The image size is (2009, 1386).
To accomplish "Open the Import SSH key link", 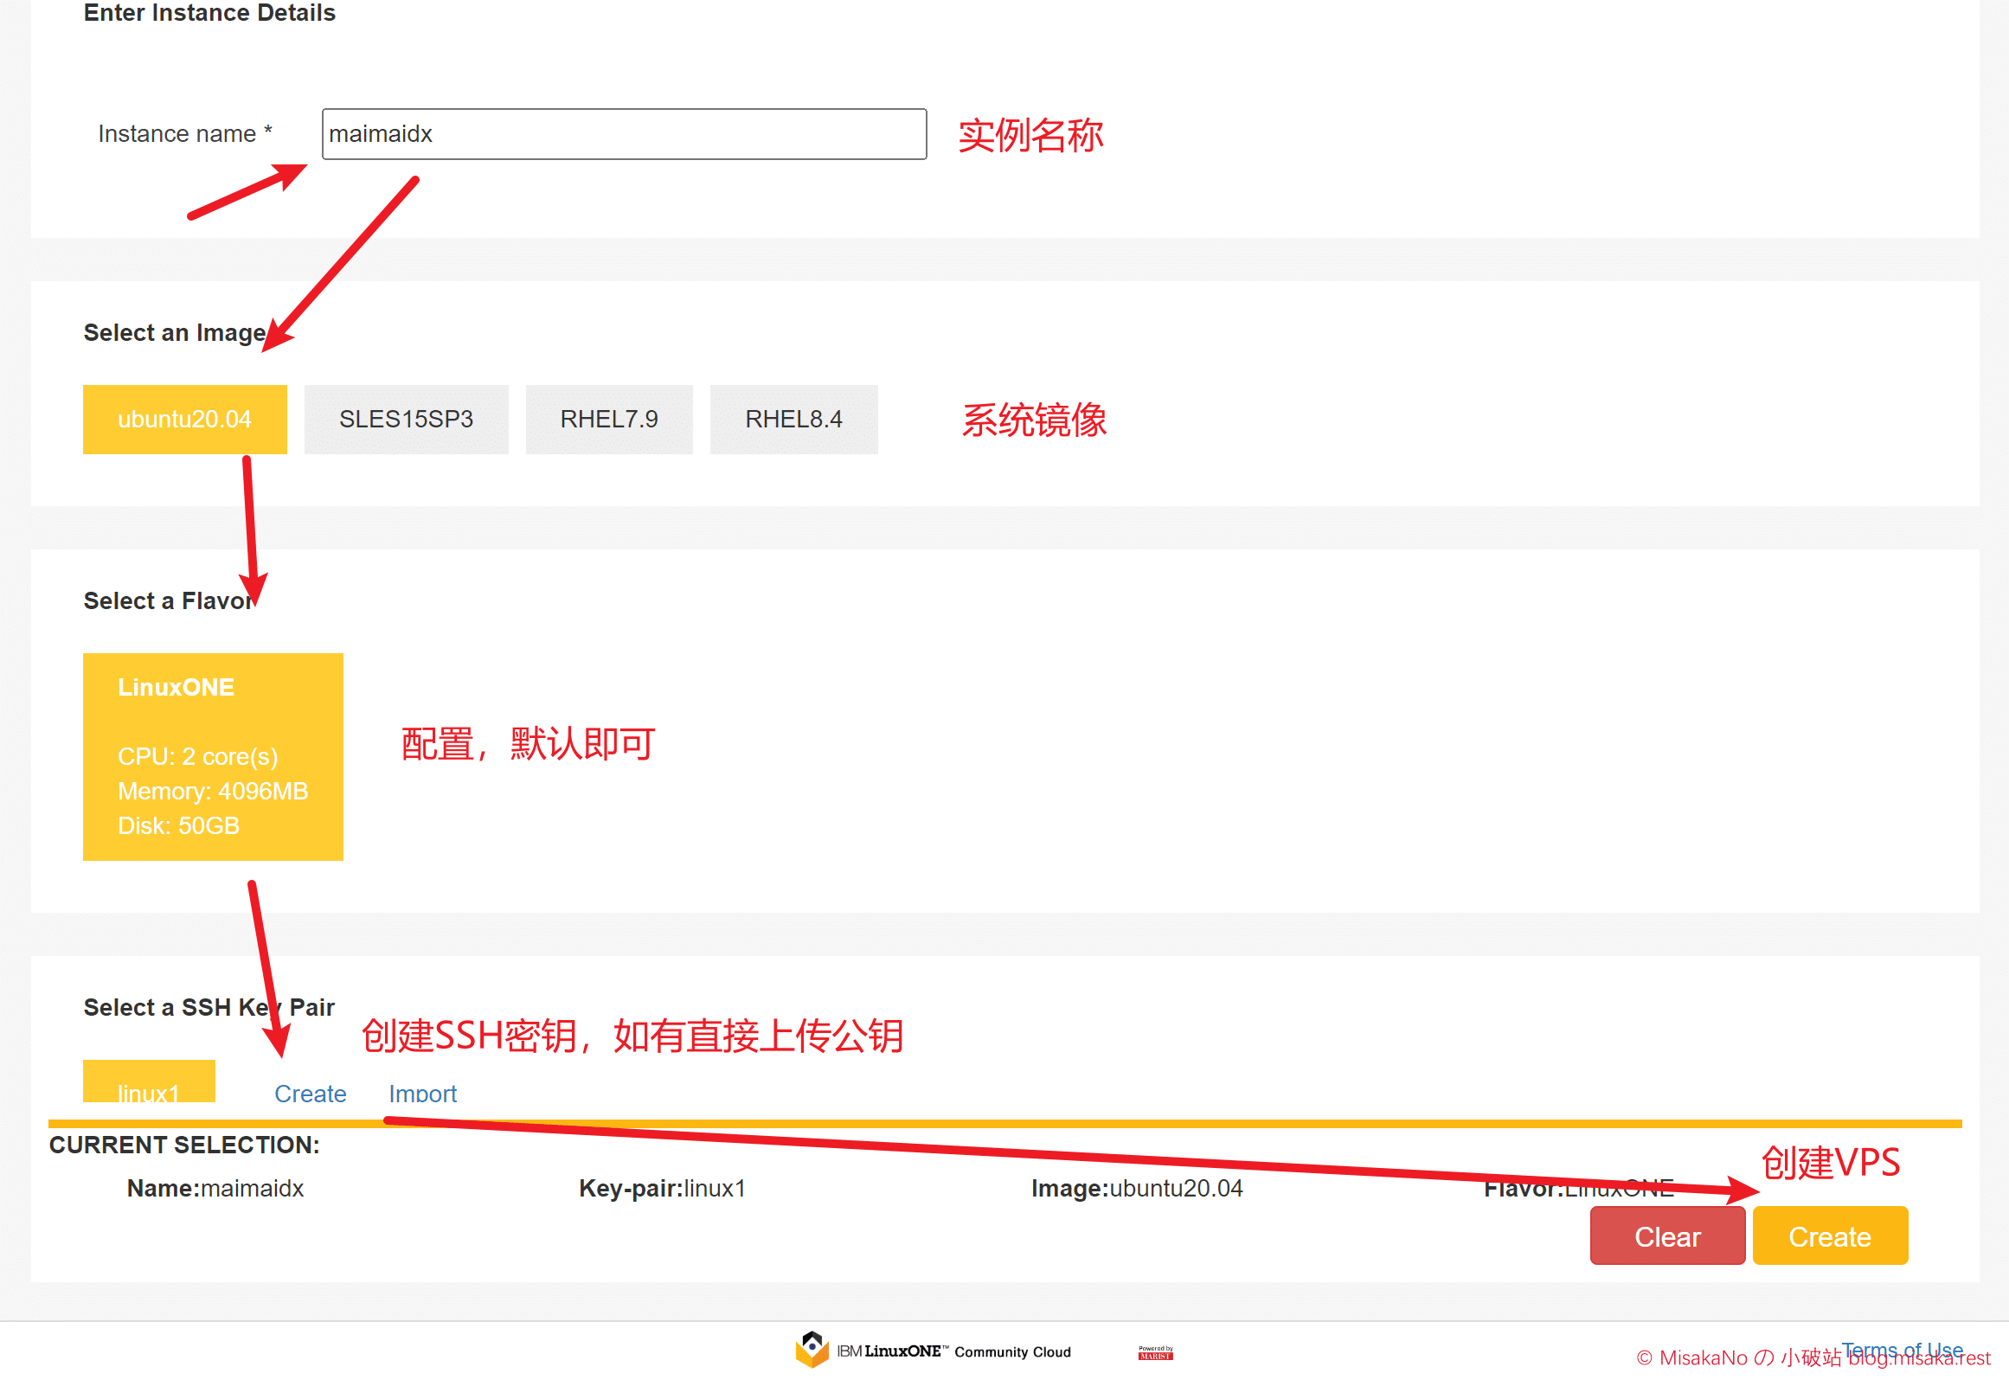I will 422,1094.
